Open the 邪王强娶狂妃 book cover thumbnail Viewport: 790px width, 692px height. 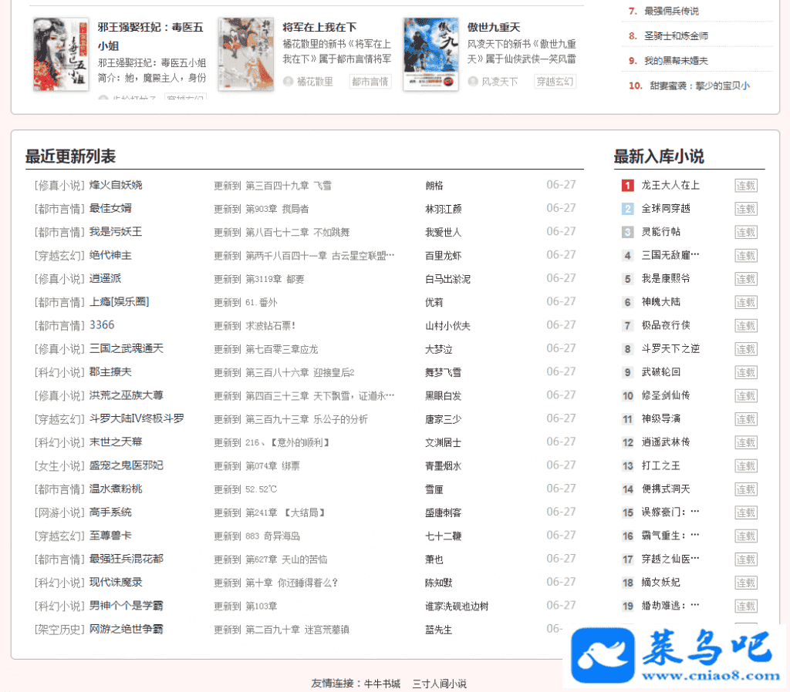[x=50, y=55]
